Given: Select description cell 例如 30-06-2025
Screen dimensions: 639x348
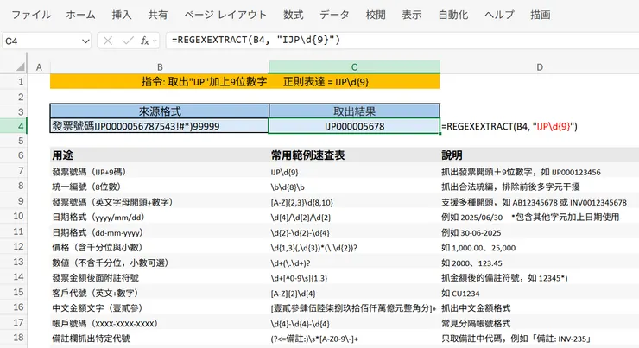Looking at the screenshot, I should pos(540,232).
